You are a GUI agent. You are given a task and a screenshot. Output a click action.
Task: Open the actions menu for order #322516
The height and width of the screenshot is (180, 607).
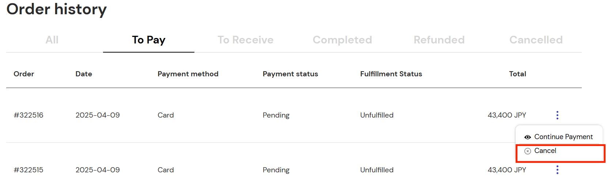pyautogui.click(x=557, y=115)
